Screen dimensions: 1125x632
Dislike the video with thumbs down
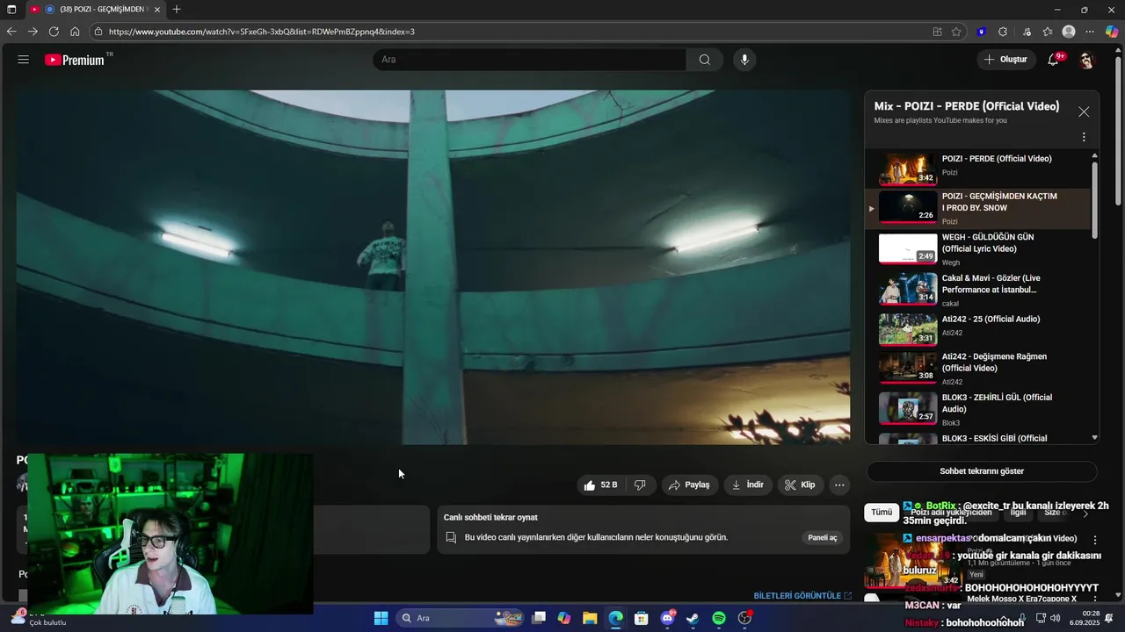tap(640, 485)
